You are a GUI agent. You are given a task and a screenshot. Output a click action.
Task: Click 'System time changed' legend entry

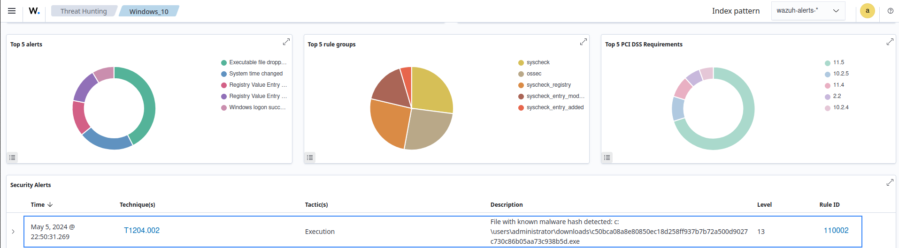click(256, 74)
